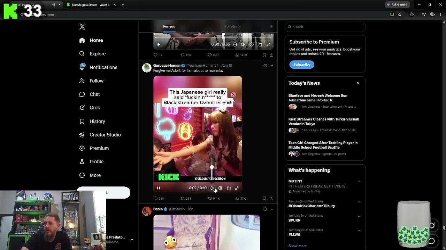This screenshot has width=446, height=250.
Task: Open Profile from the sidebar
Action: (x=91, y=161)
